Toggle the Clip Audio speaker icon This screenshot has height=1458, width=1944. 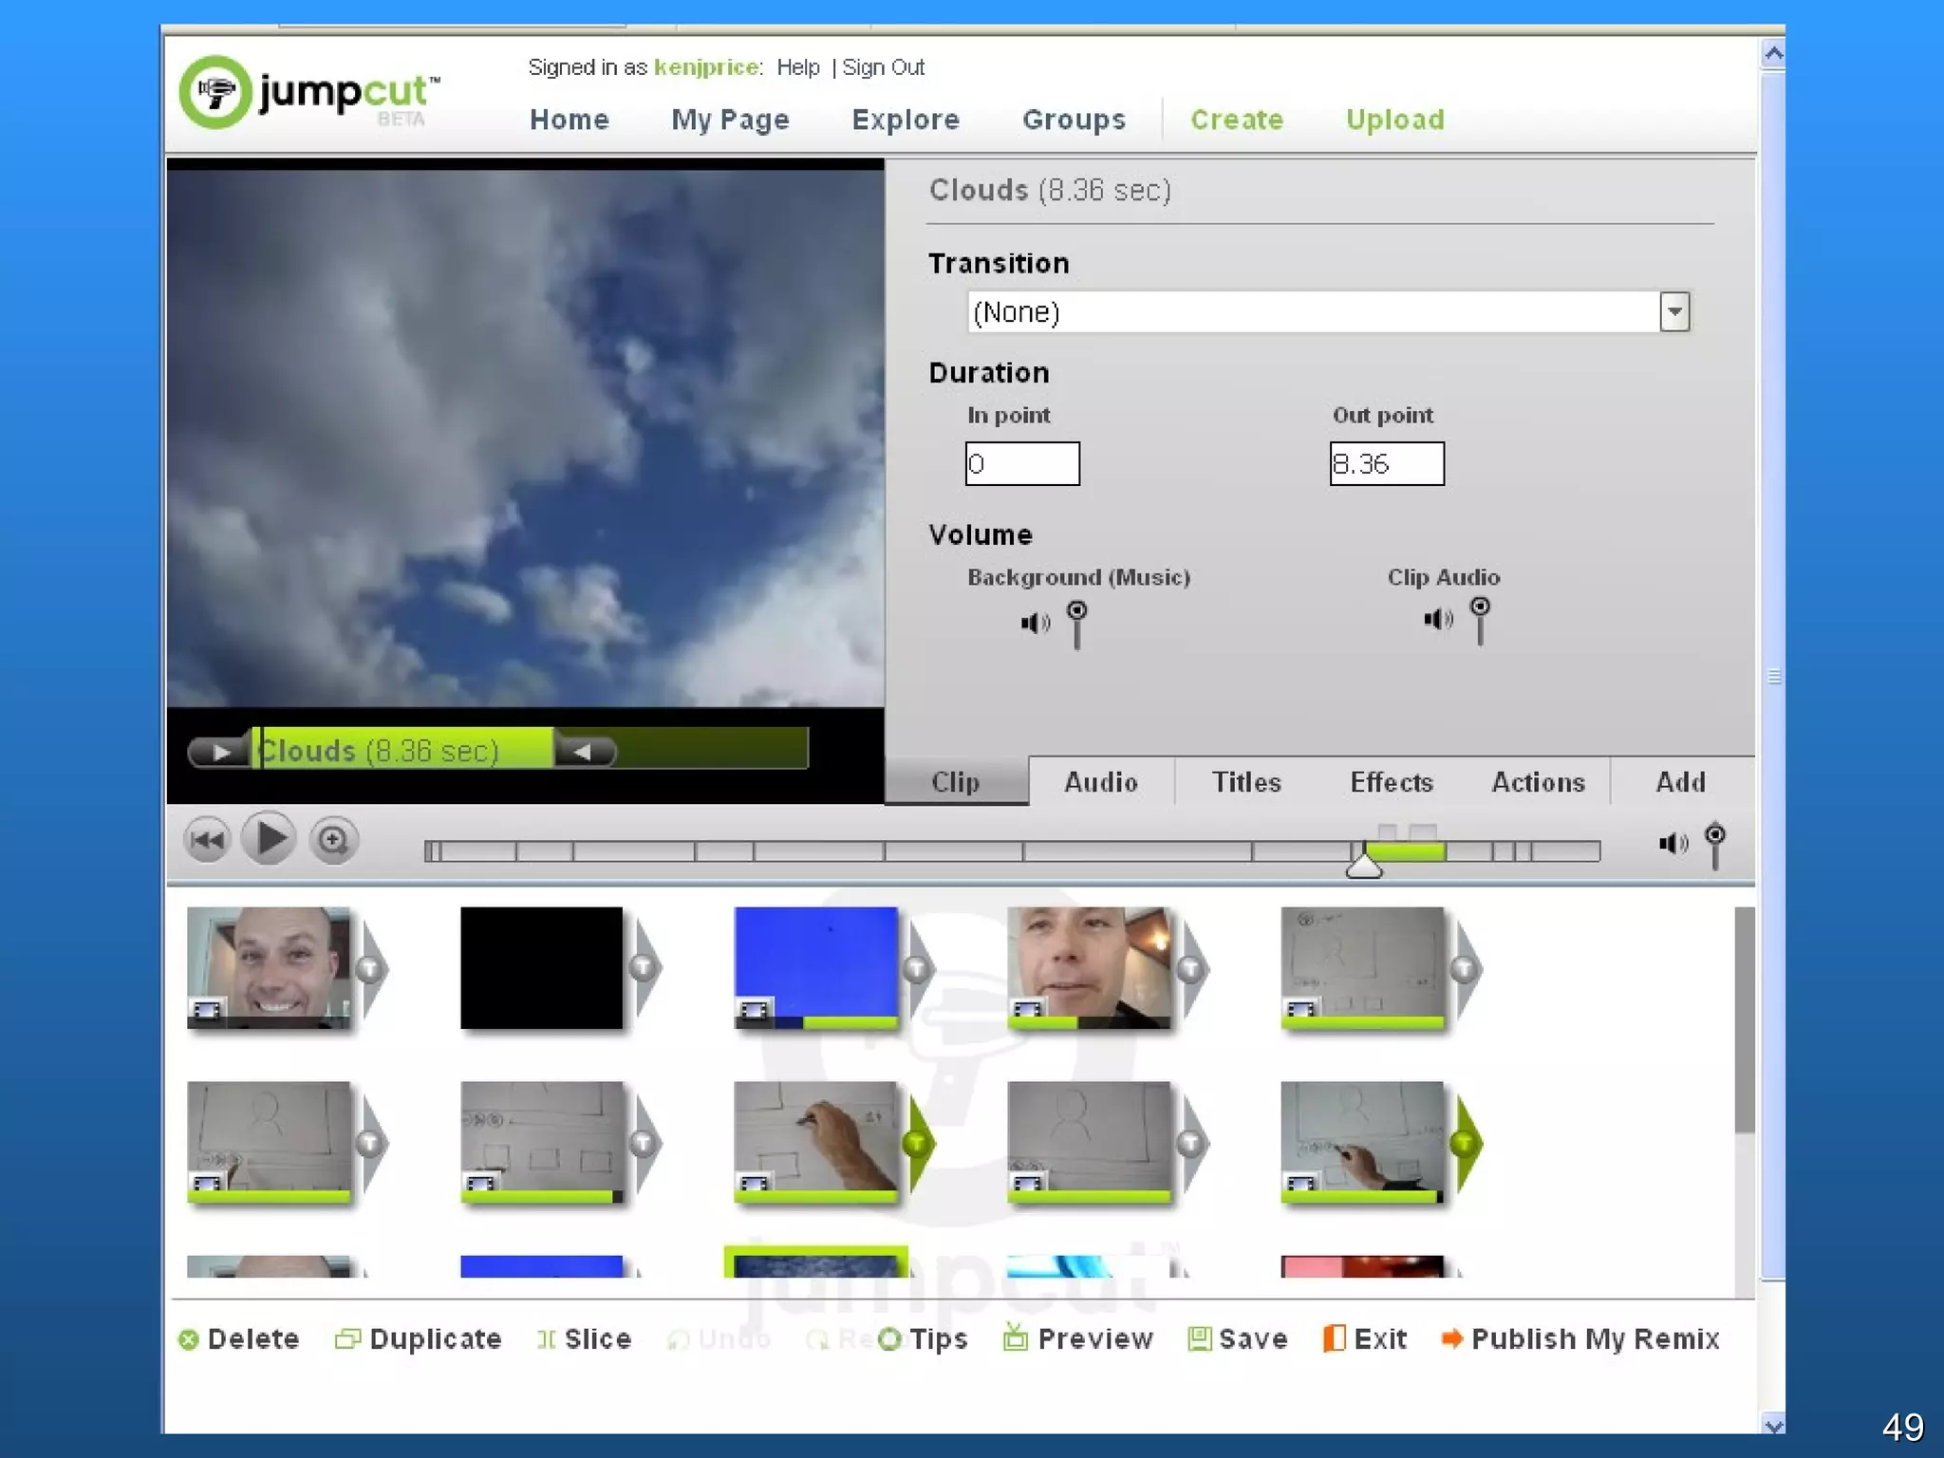[x=1437, y=619]
